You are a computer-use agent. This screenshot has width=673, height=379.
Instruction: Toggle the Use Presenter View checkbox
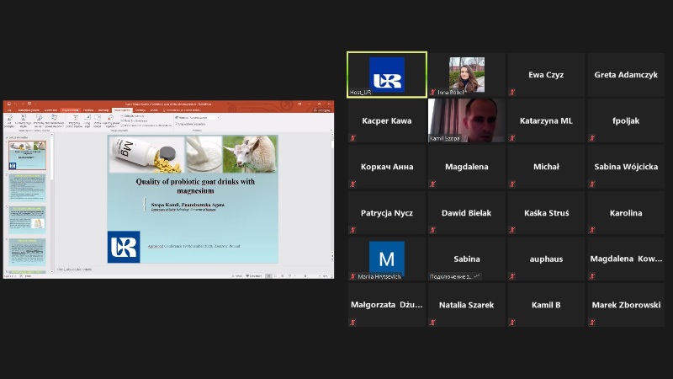[x=176, y=124]
